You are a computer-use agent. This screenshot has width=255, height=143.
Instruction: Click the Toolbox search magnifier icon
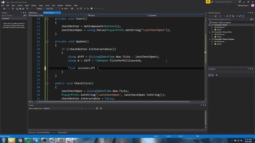tap(24, 15)
